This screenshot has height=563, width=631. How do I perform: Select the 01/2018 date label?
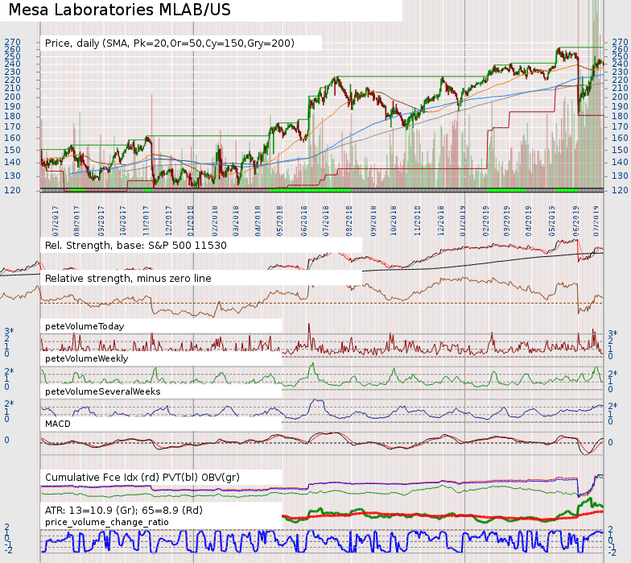[x=190, y=221]
